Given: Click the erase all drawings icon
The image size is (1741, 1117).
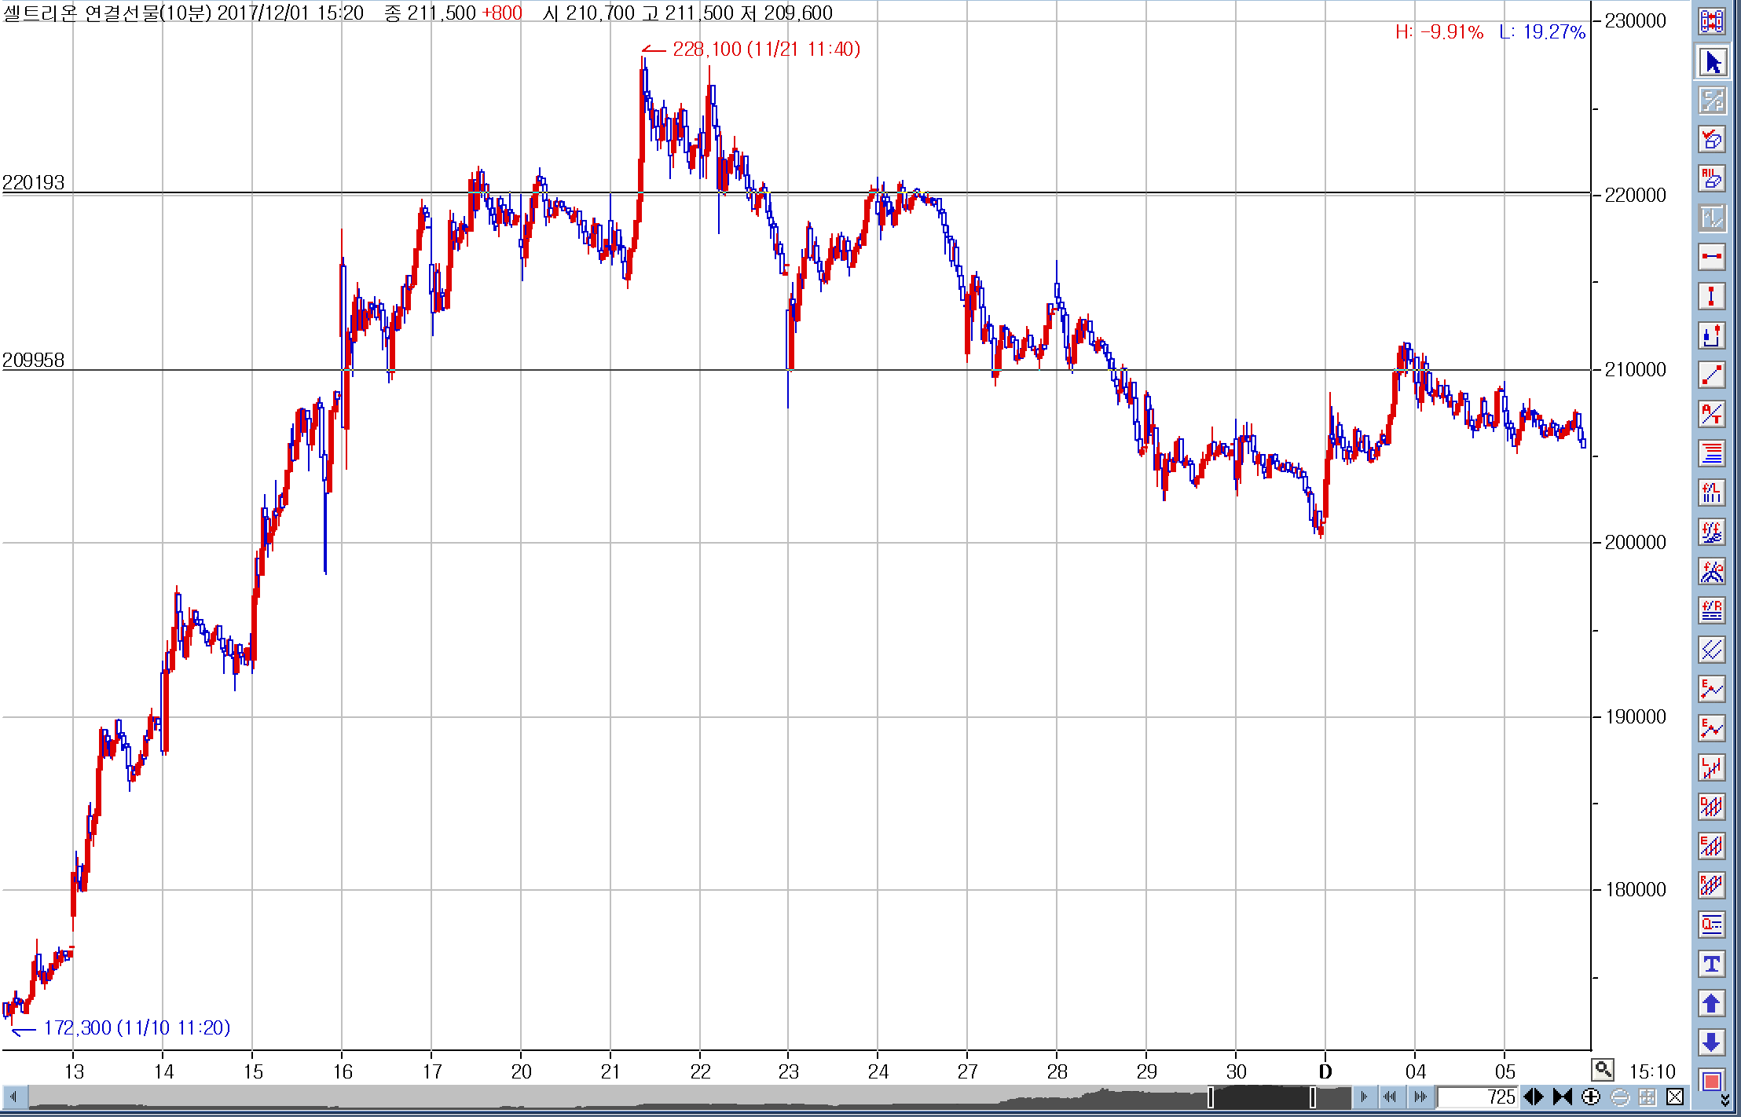Looking at the screenshot, I should [x=1712, y=178].
